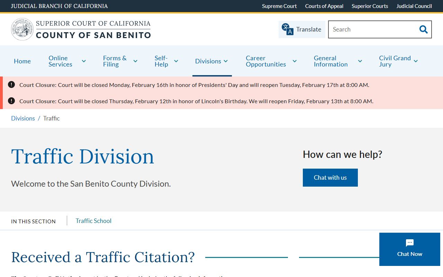Expand the Civil Grand Jury chevron

pos(416,61)
